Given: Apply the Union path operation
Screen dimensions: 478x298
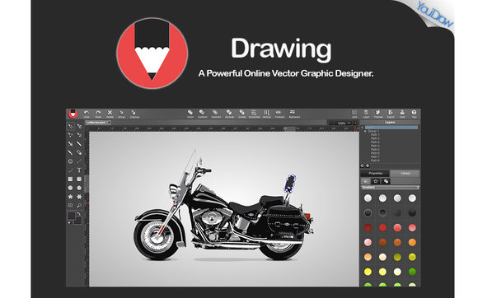Looking at the screenshot, I should tap(190, 113).
